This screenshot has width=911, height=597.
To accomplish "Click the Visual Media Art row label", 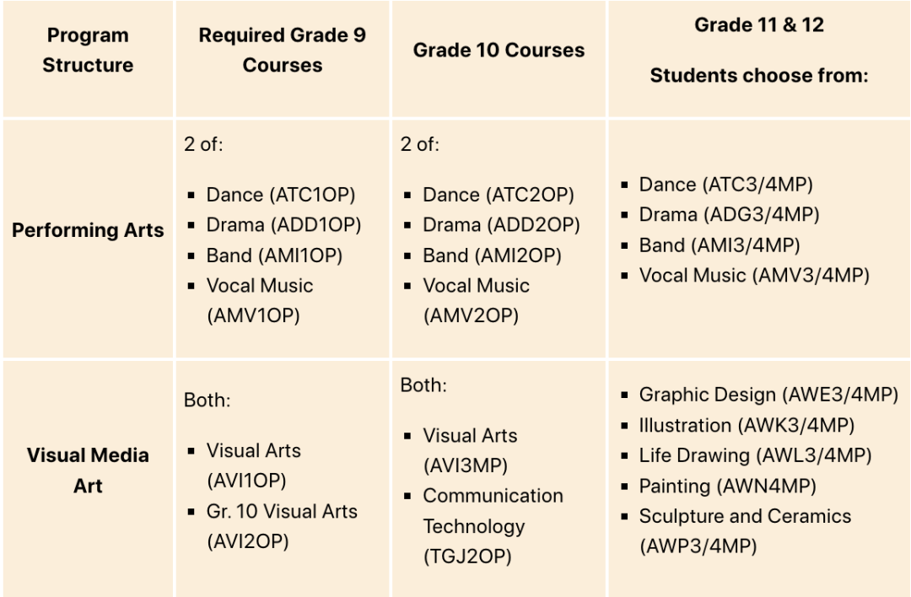I will (88, 470).
